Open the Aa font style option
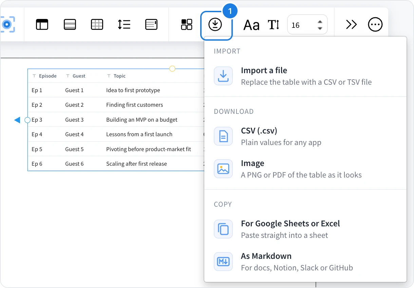This screenshot has height=288, width=414. 251,25
